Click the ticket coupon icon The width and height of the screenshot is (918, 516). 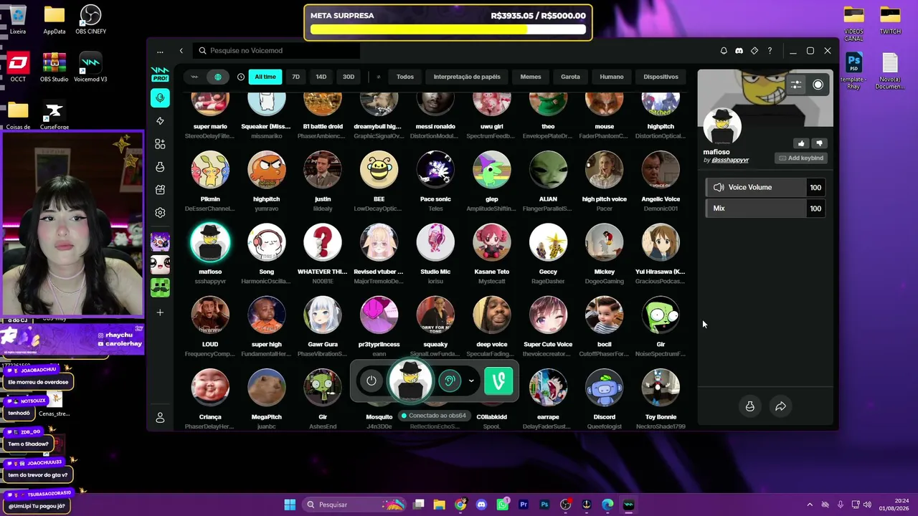pyautogui.click(x=754, y=51)
